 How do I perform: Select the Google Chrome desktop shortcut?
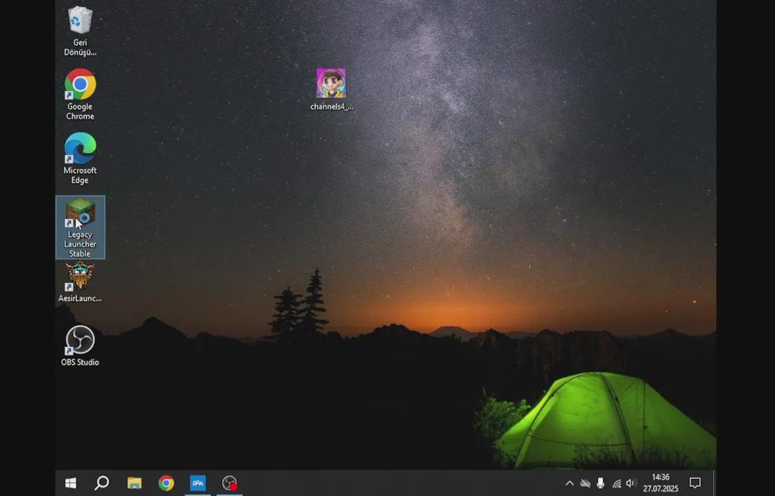80,95
